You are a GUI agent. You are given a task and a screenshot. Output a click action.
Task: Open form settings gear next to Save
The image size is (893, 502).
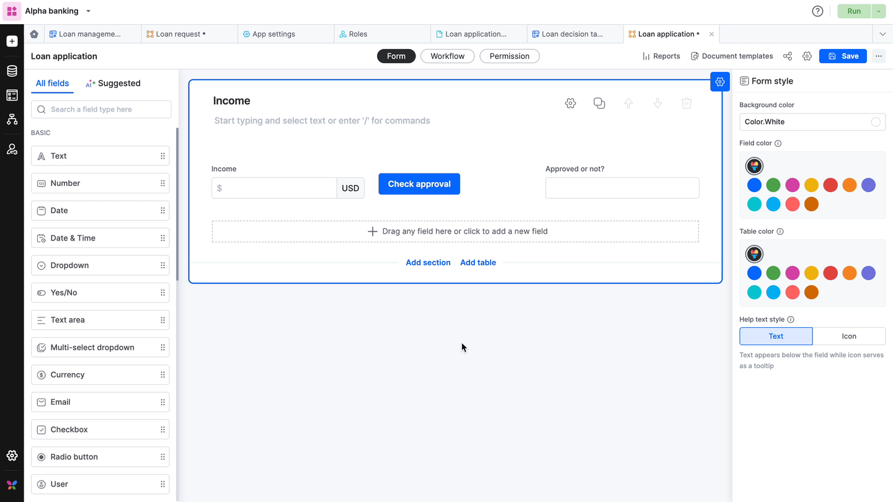pyautogui.click(x=807, y=56)
